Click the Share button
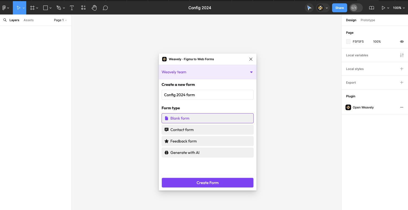 click(340, 8)
